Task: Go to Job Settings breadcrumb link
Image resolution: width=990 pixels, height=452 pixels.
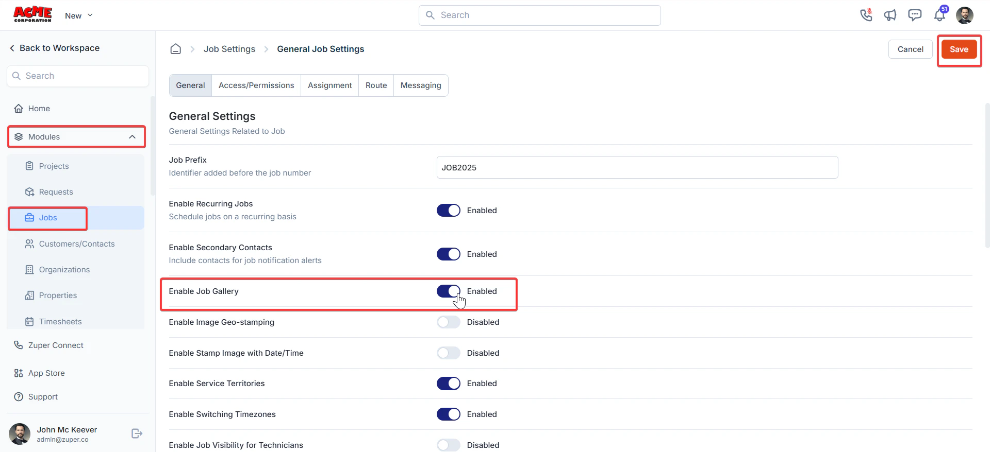Action: (229, 49)
